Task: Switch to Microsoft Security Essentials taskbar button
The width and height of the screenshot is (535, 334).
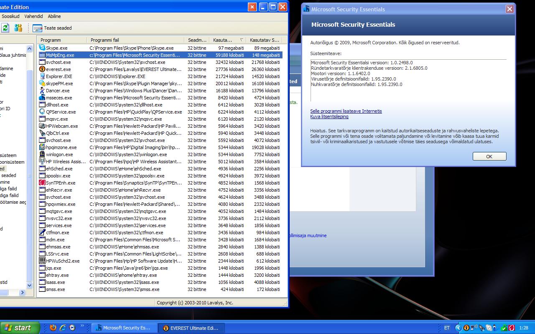Action: click(x=124, y=328)
